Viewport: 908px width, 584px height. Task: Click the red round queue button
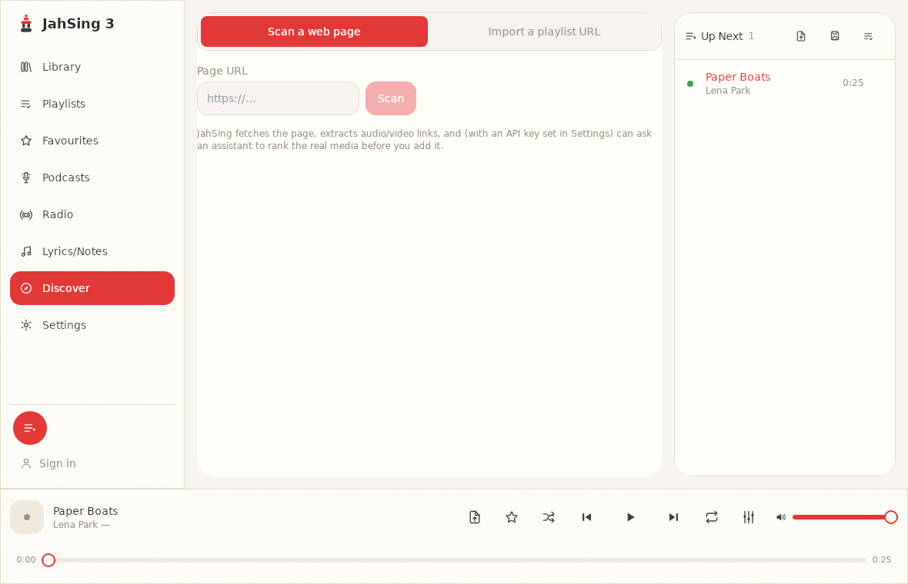click(x=30, y=428)
